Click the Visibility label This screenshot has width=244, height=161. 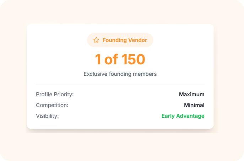47,116
